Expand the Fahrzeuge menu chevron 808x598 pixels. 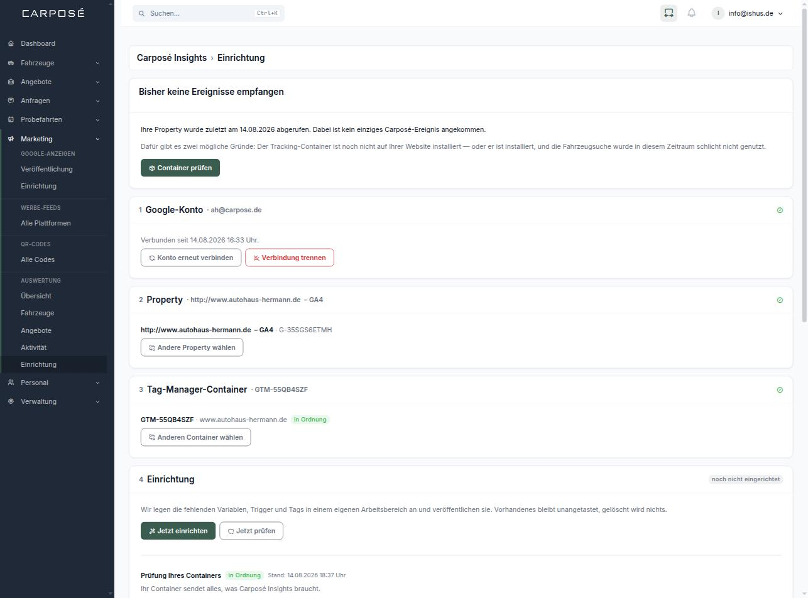point(97,63)
